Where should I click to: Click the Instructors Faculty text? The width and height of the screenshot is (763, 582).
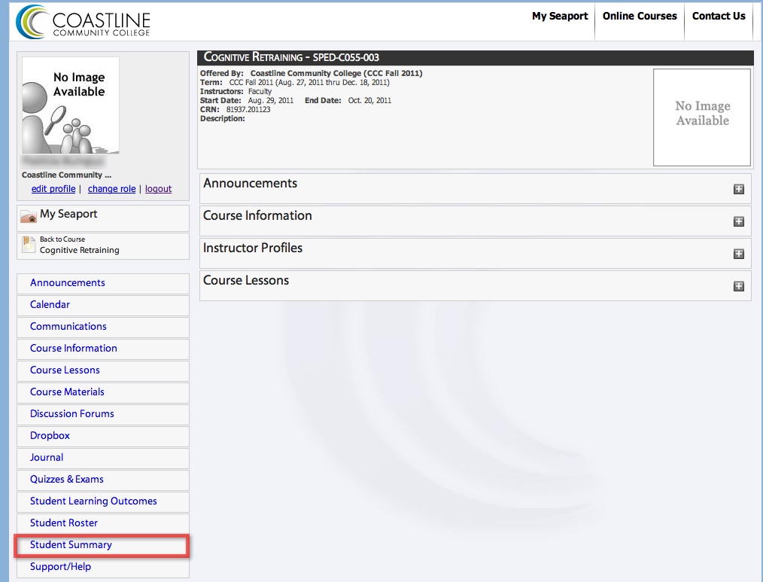tap(260, 92)
